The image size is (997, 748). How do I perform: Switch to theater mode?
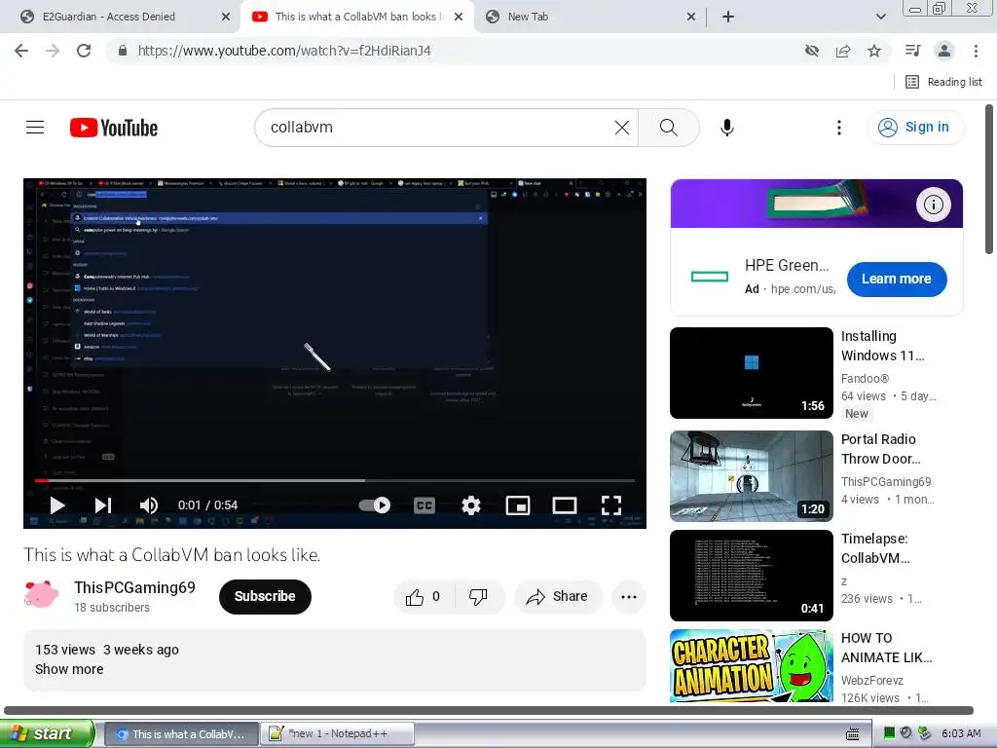point(564,505)
